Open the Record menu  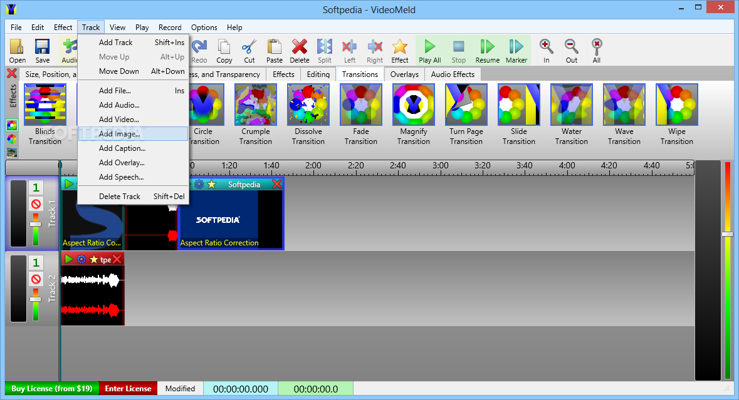click(x=170, y=28)
